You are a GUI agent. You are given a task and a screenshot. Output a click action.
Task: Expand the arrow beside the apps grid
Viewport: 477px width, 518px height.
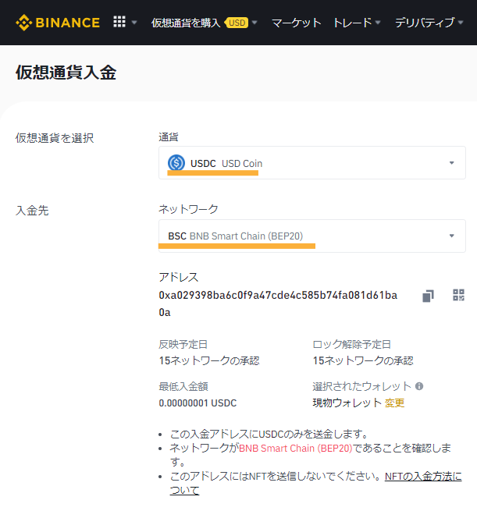pyautogui.click(x=133, y=23)
